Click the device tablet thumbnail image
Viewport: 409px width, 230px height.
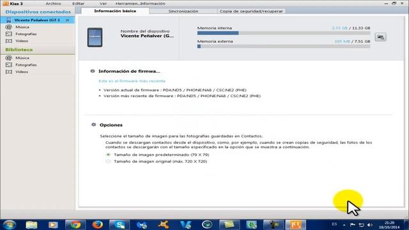[x=95, y=37]
